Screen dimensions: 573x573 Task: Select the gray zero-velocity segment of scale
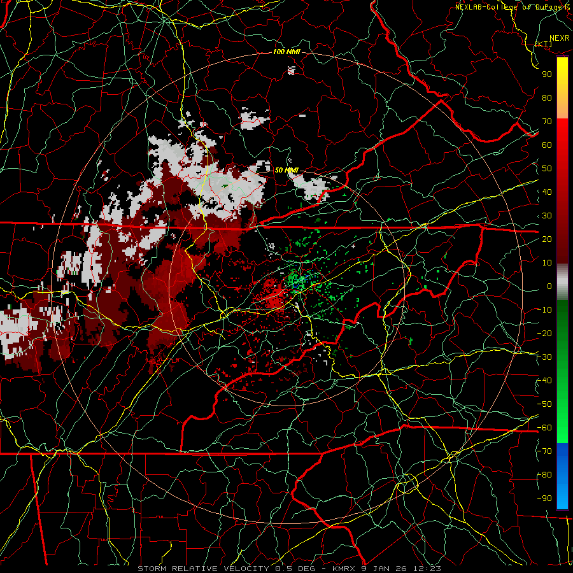point(562,282)
